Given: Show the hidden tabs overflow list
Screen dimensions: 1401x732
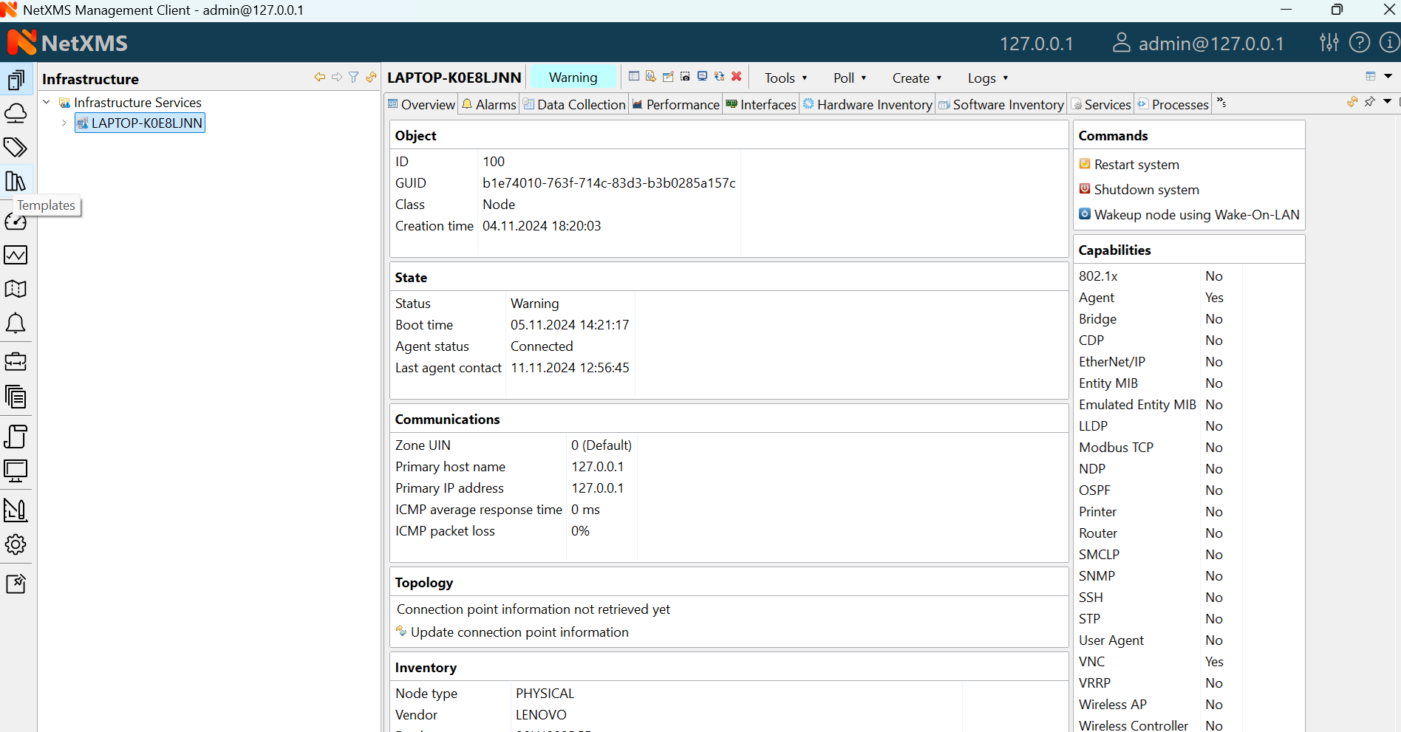Looking at the screenshot, I should click(1221, 103).
